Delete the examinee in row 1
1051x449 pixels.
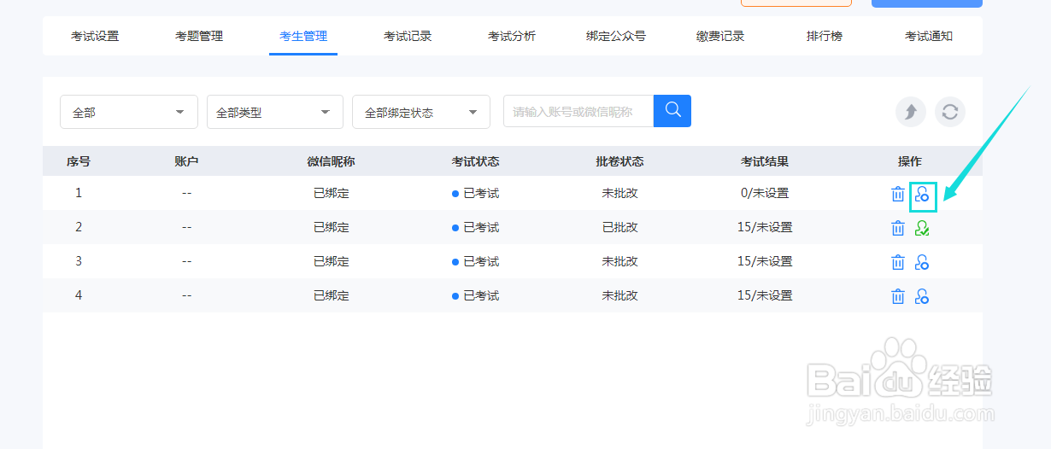(898, 194)
